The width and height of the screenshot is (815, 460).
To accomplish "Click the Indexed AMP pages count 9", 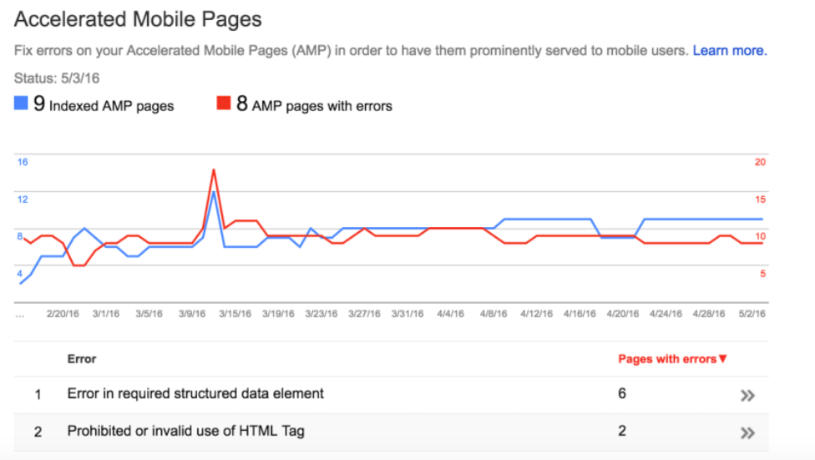I will pyautogui.click(x=38, y=104).
